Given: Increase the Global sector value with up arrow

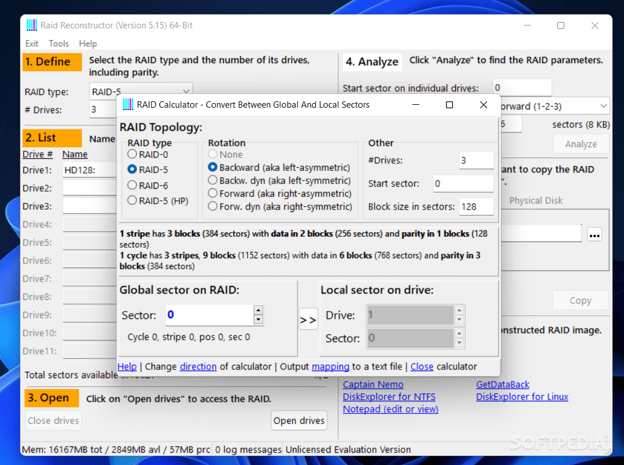Looking at the screenshot, I should 258,310.
